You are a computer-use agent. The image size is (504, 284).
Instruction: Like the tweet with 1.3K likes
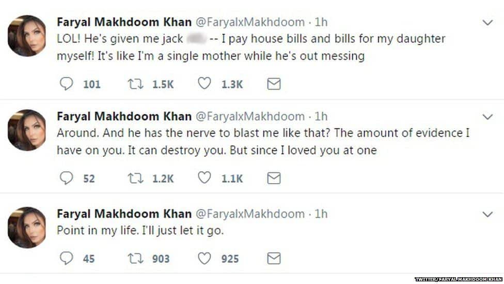pyautogui.click(x=204, y=83)
